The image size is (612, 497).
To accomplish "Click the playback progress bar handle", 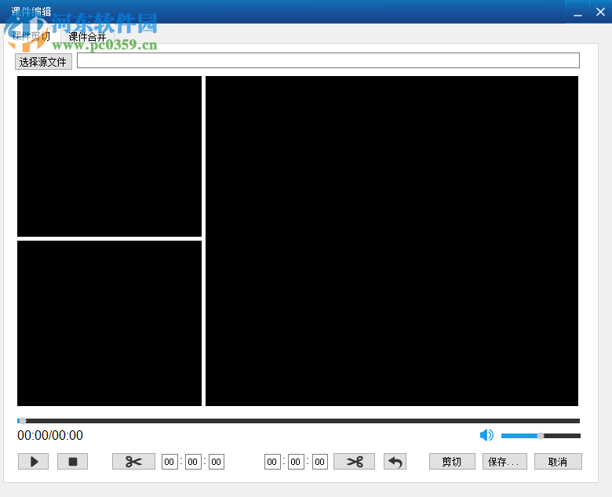I will [x=23, y=421].
